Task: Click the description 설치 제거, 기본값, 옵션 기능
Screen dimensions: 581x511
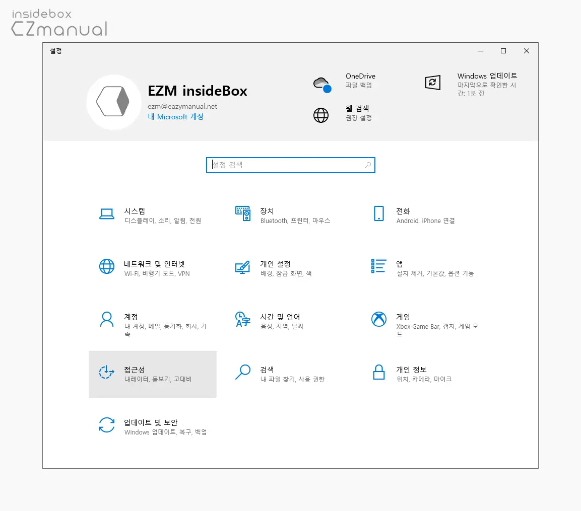Action: [x=435, y=274]
